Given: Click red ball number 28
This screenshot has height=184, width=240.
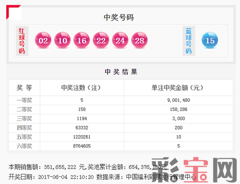Looking at the screenshot, I should click(x=140, y=40).
